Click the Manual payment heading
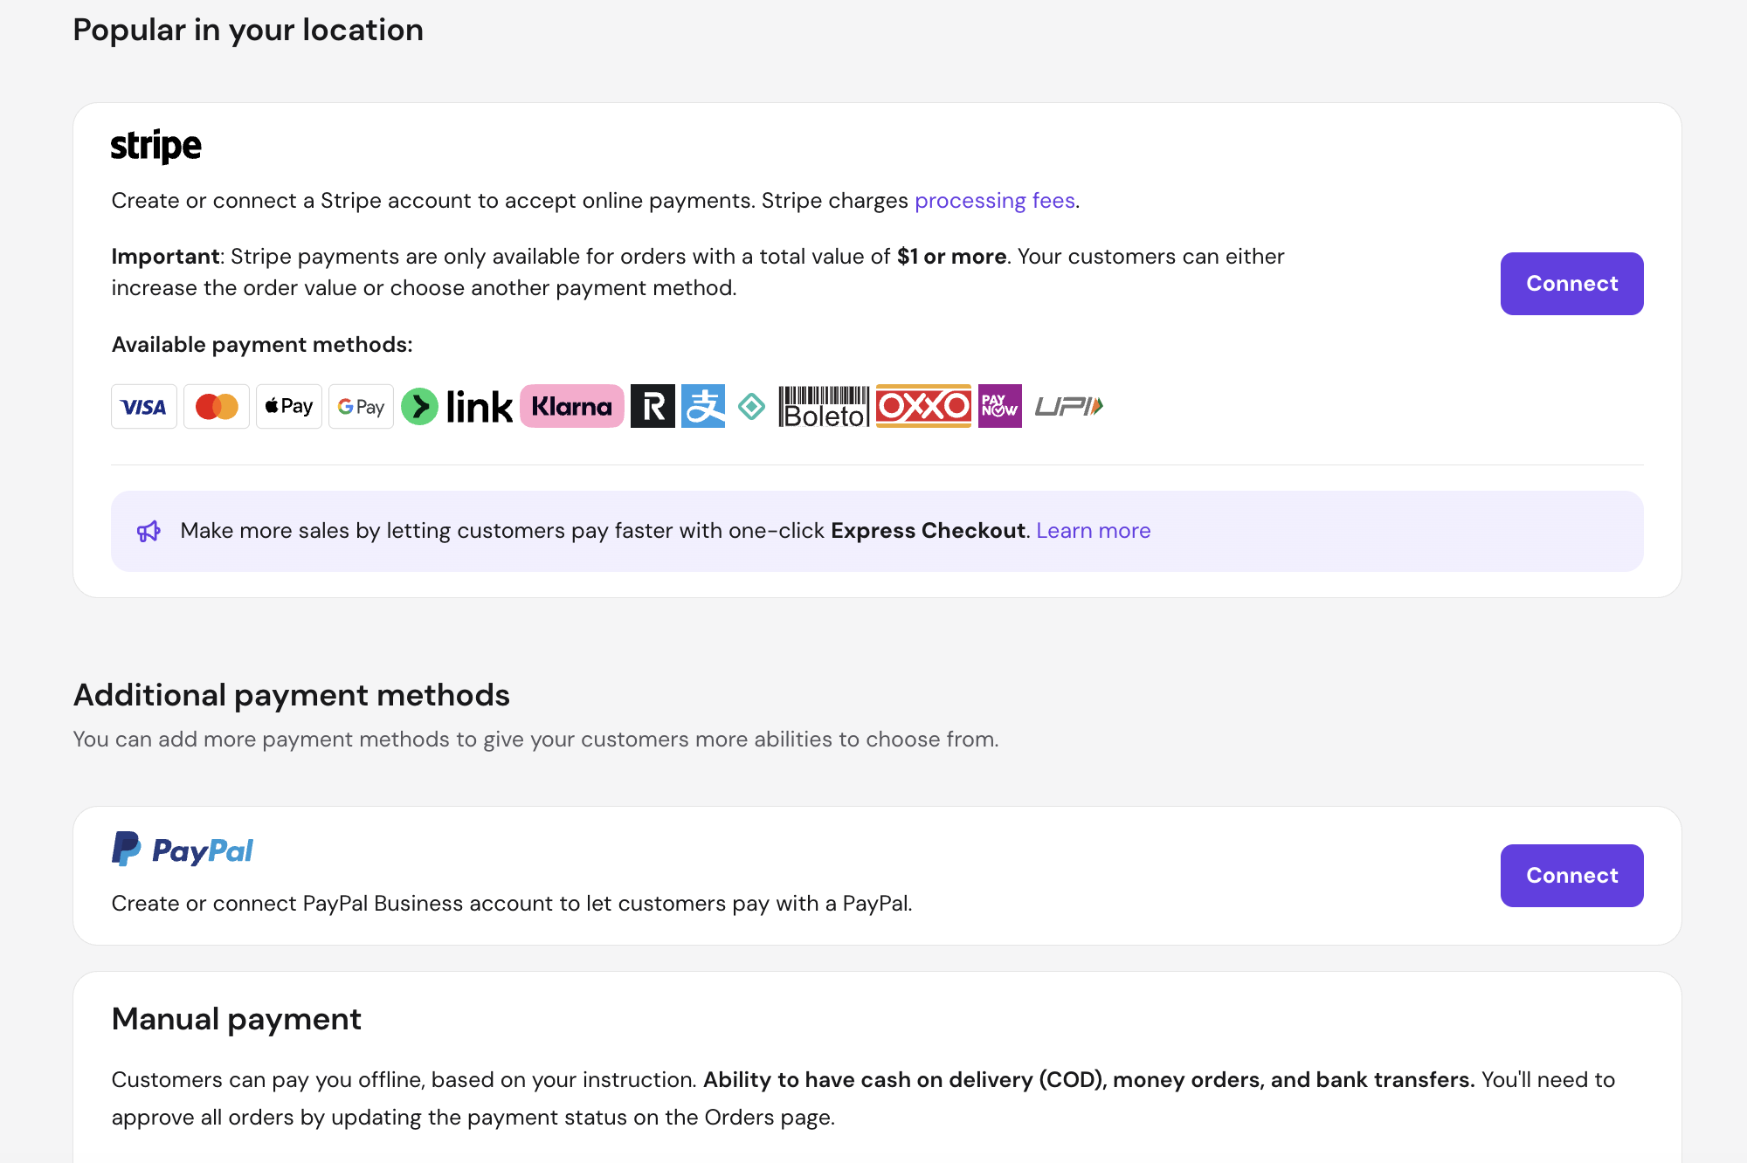Viewport: 1747px width, 1163px height. 236,1020
